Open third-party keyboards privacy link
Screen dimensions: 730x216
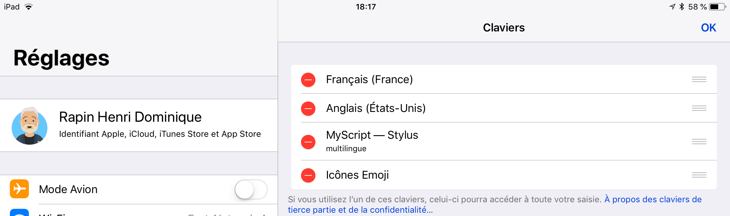[653, 200]
